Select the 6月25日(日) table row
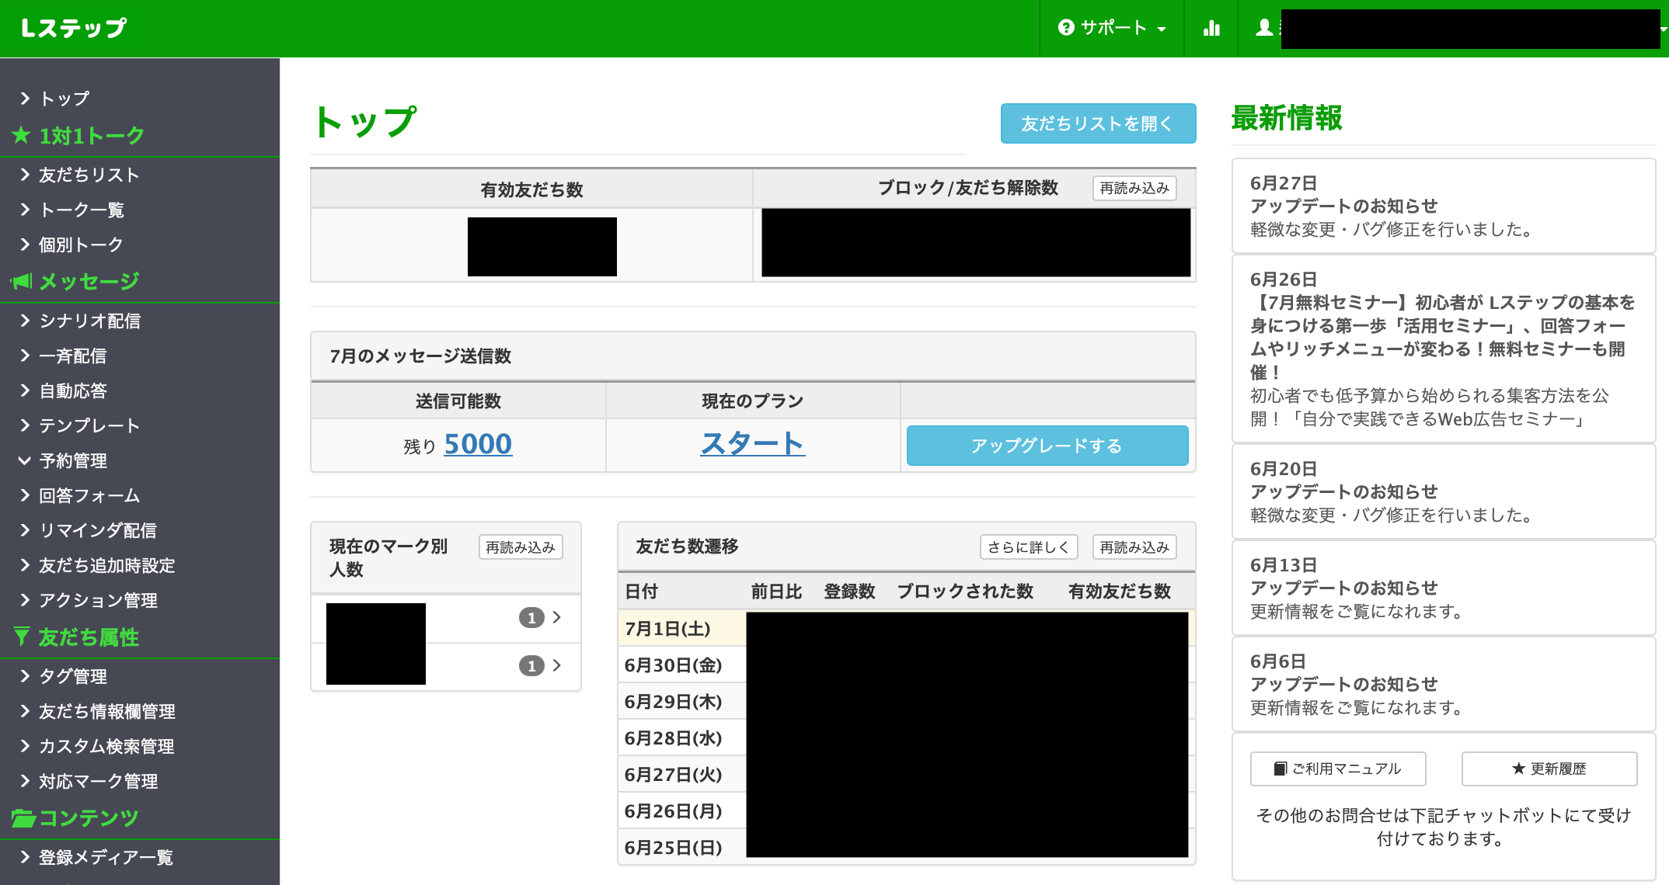The height and width of the screenshot is (885, 1669). click(907, 848)
